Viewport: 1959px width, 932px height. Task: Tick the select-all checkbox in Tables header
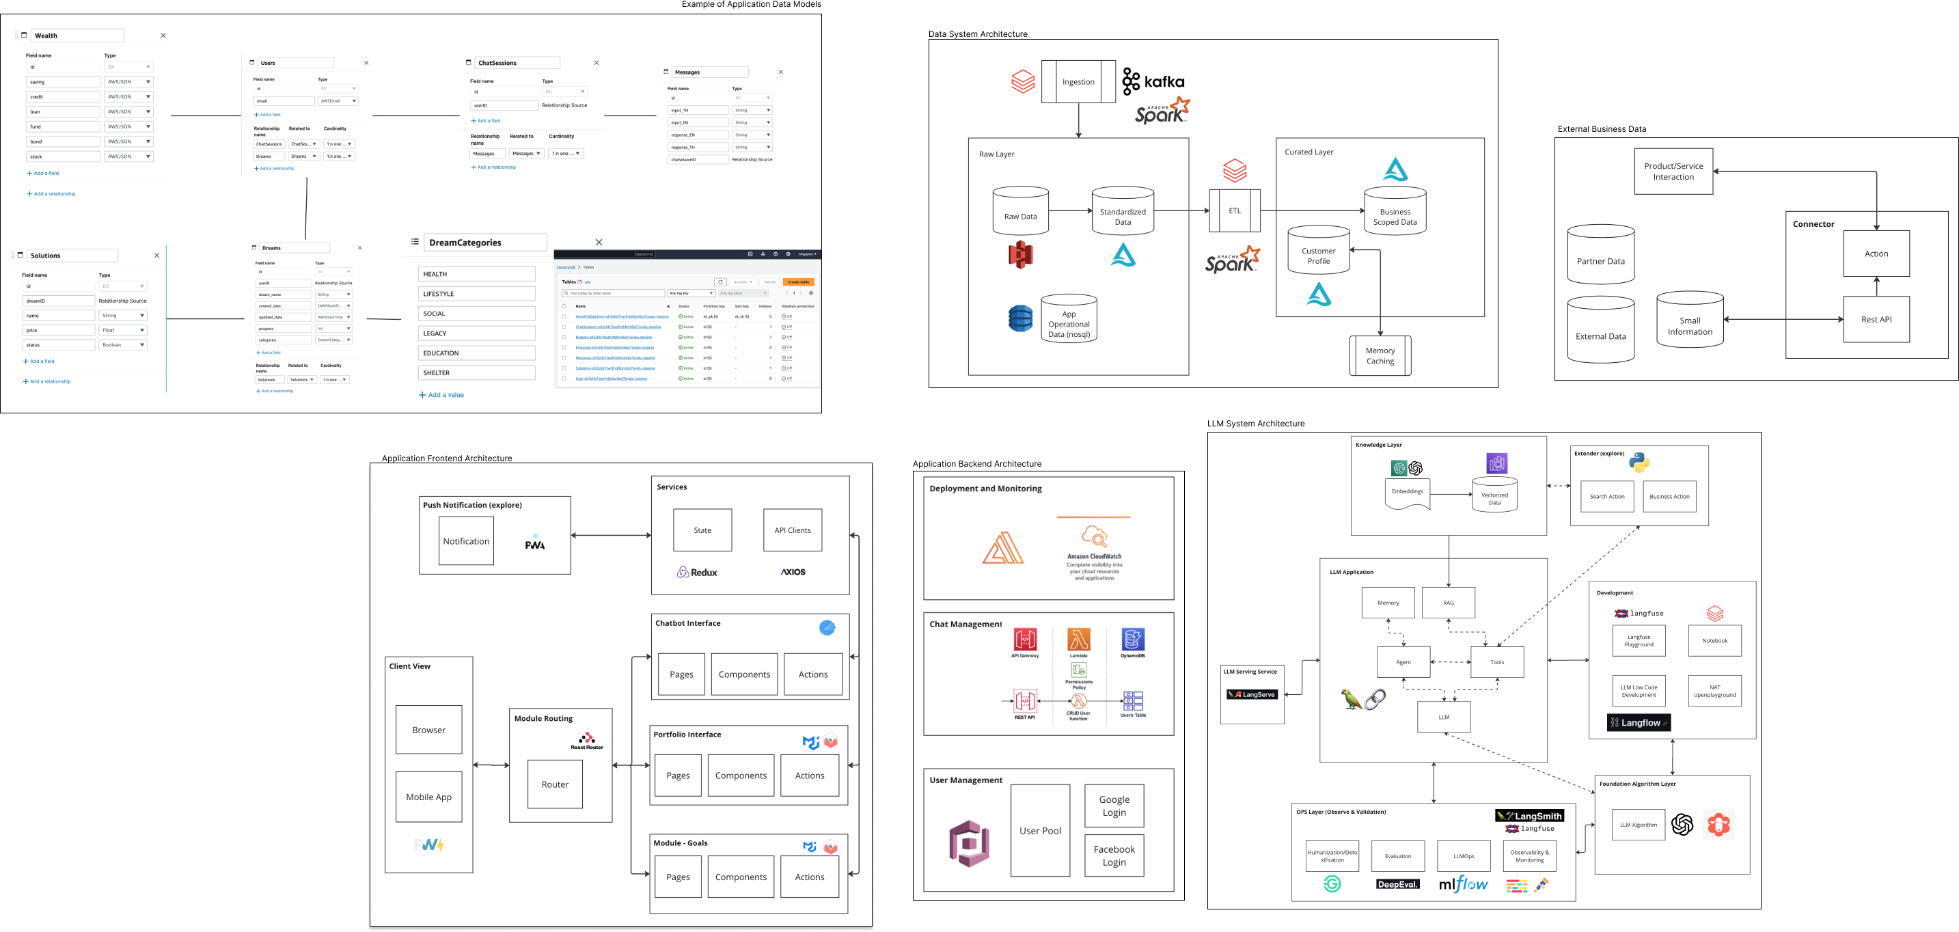point(564,306)
